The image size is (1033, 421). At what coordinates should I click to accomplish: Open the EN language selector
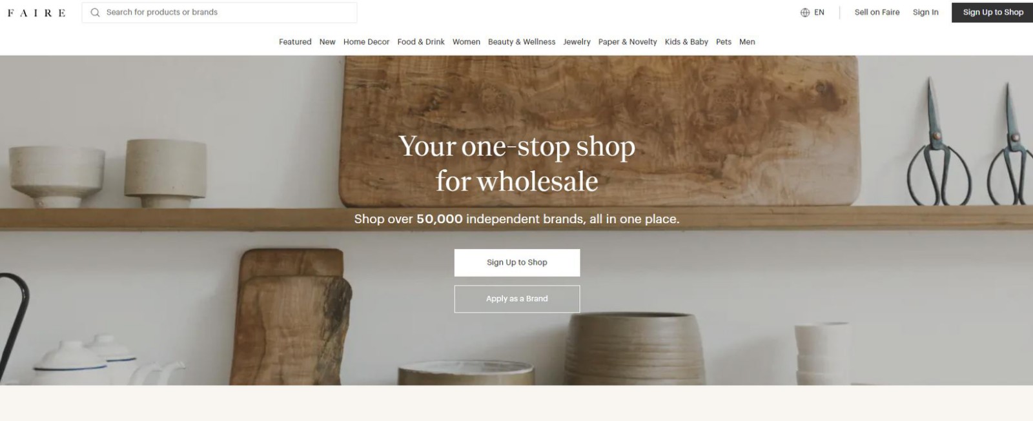pos(813,12)
